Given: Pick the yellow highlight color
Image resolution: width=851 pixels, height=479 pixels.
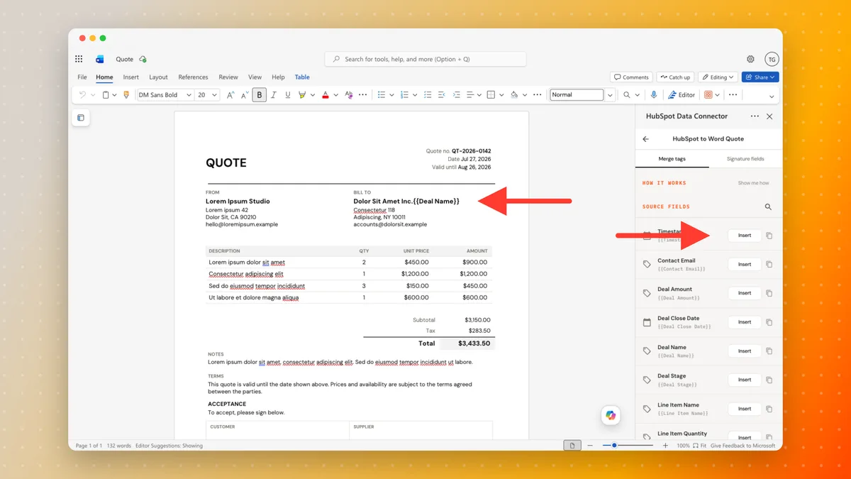Looking at the screenshot, I should click(x=302, y=94).
